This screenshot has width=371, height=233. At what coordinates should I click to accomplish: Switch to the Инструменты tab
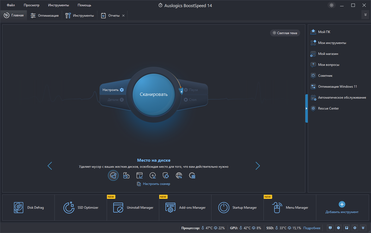pos(80,16)
